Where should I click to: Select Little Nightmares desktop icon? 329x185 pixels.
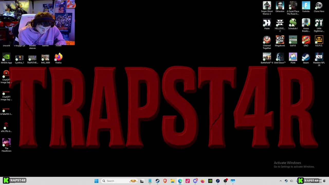pos(319,25)
